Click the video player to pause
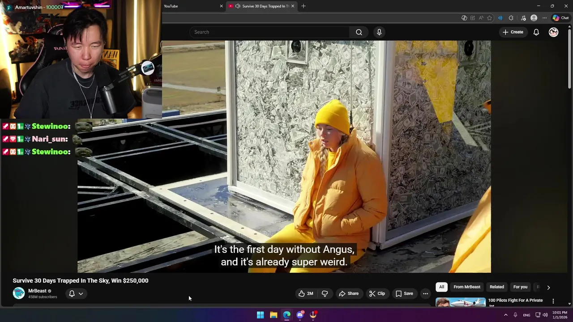 point(284,157)
